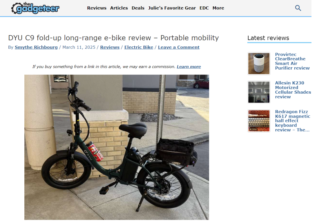Open the search magnifier icon
The height and width of the screenshot is (223, 313).
click(x=298, y=8)
